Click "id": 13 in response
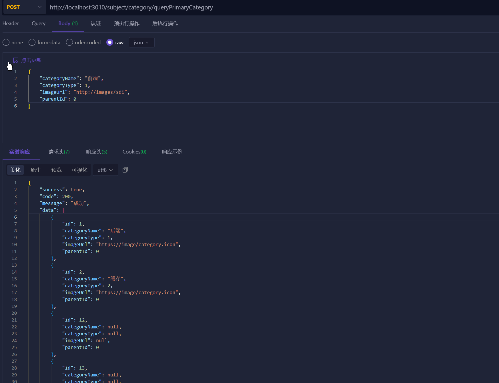Viewport: 499px width, 383px height. point(75,368)
